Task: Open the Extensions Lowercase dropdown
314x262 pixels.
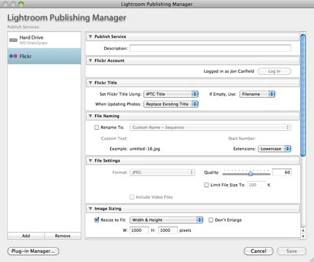Action: [x=275, y=149]
